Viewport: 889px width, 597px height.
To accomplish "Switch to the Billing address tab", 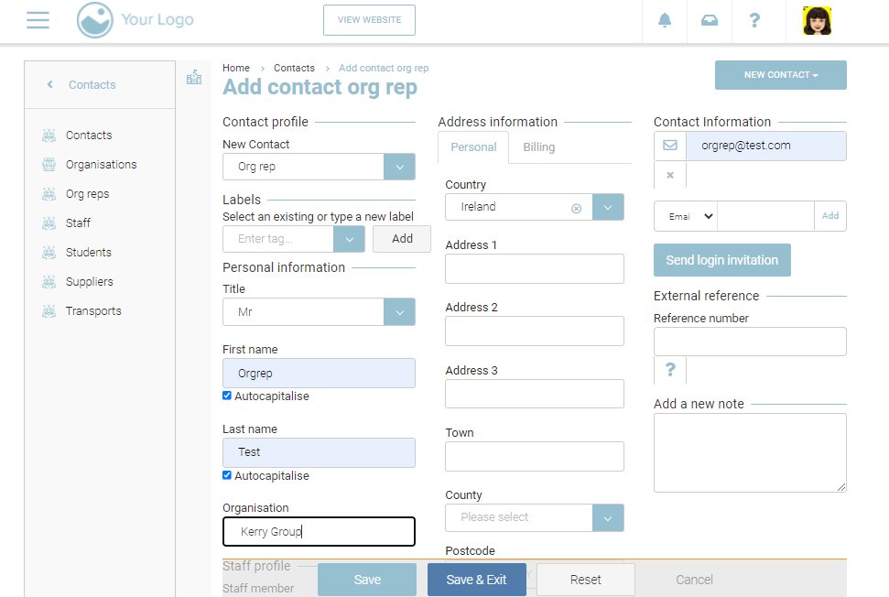I will point(538,147).
